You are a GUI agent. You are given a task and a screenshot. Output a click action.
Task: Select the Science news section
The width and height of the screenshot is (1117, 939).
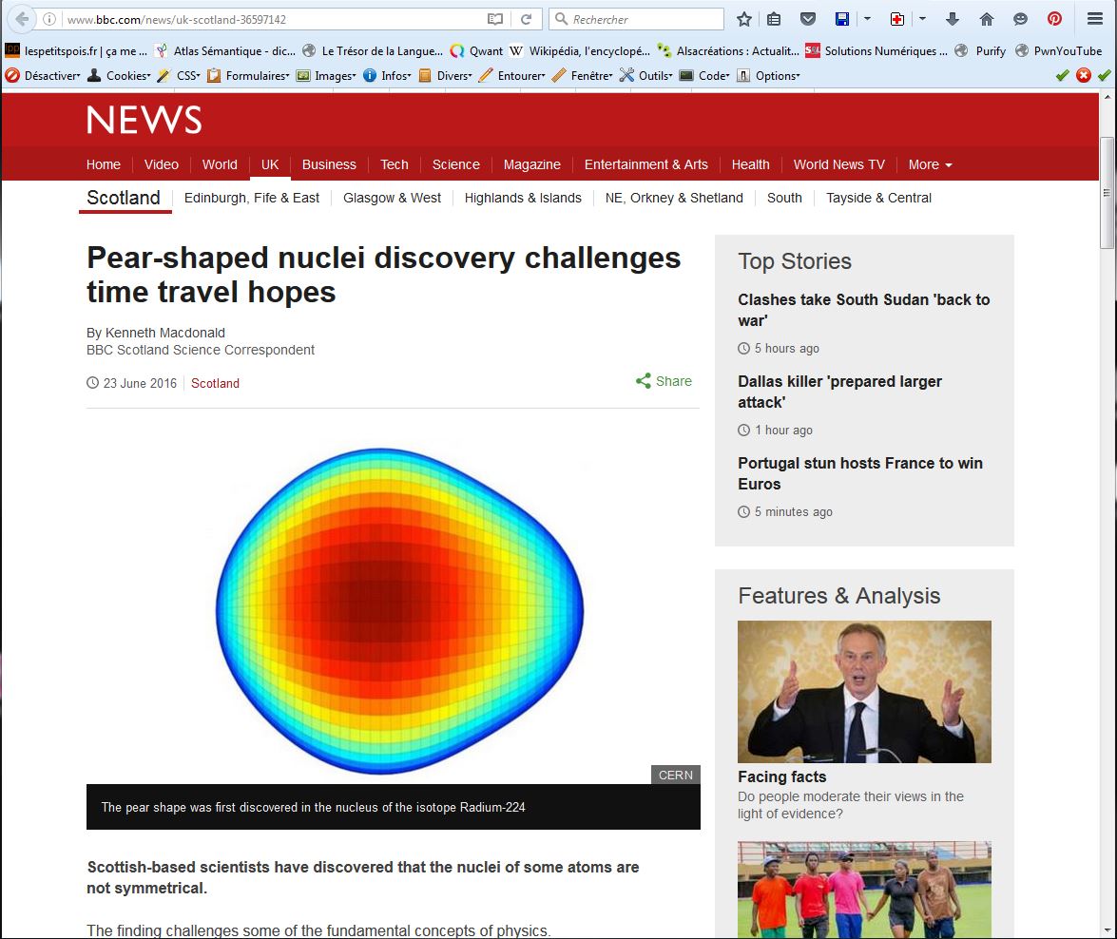pos(456,164)
